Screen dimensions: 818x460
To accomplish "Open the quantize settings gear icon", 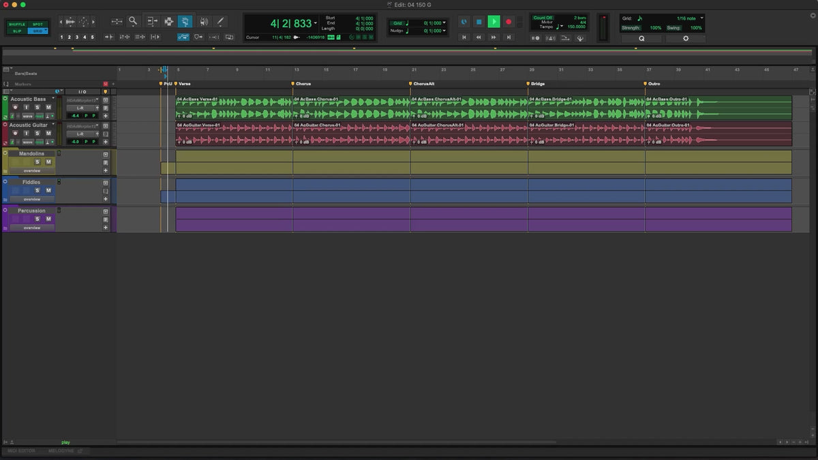I will pos(685,39).
